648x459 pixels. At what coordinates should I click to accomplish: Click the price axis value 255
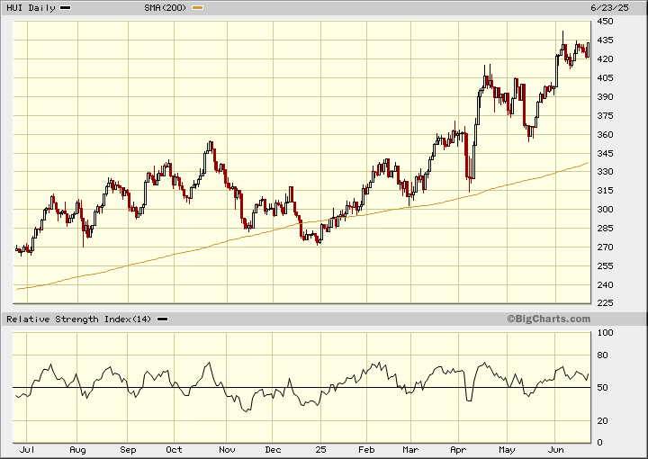(605, 266)
